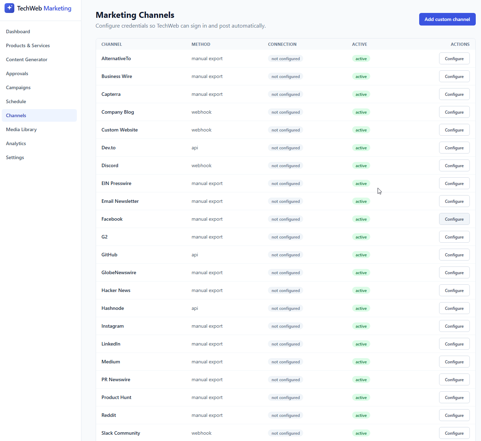This screenshot has height=441, width=481.
Task: Click the CONNECTION column header
Action: click(282, 44)
